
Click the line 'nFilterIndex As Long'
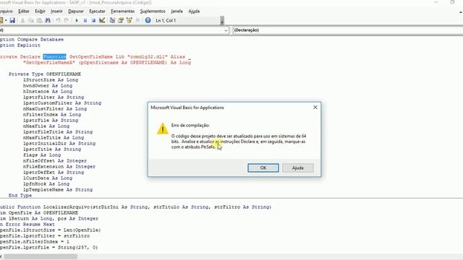[x=52, y=115]
